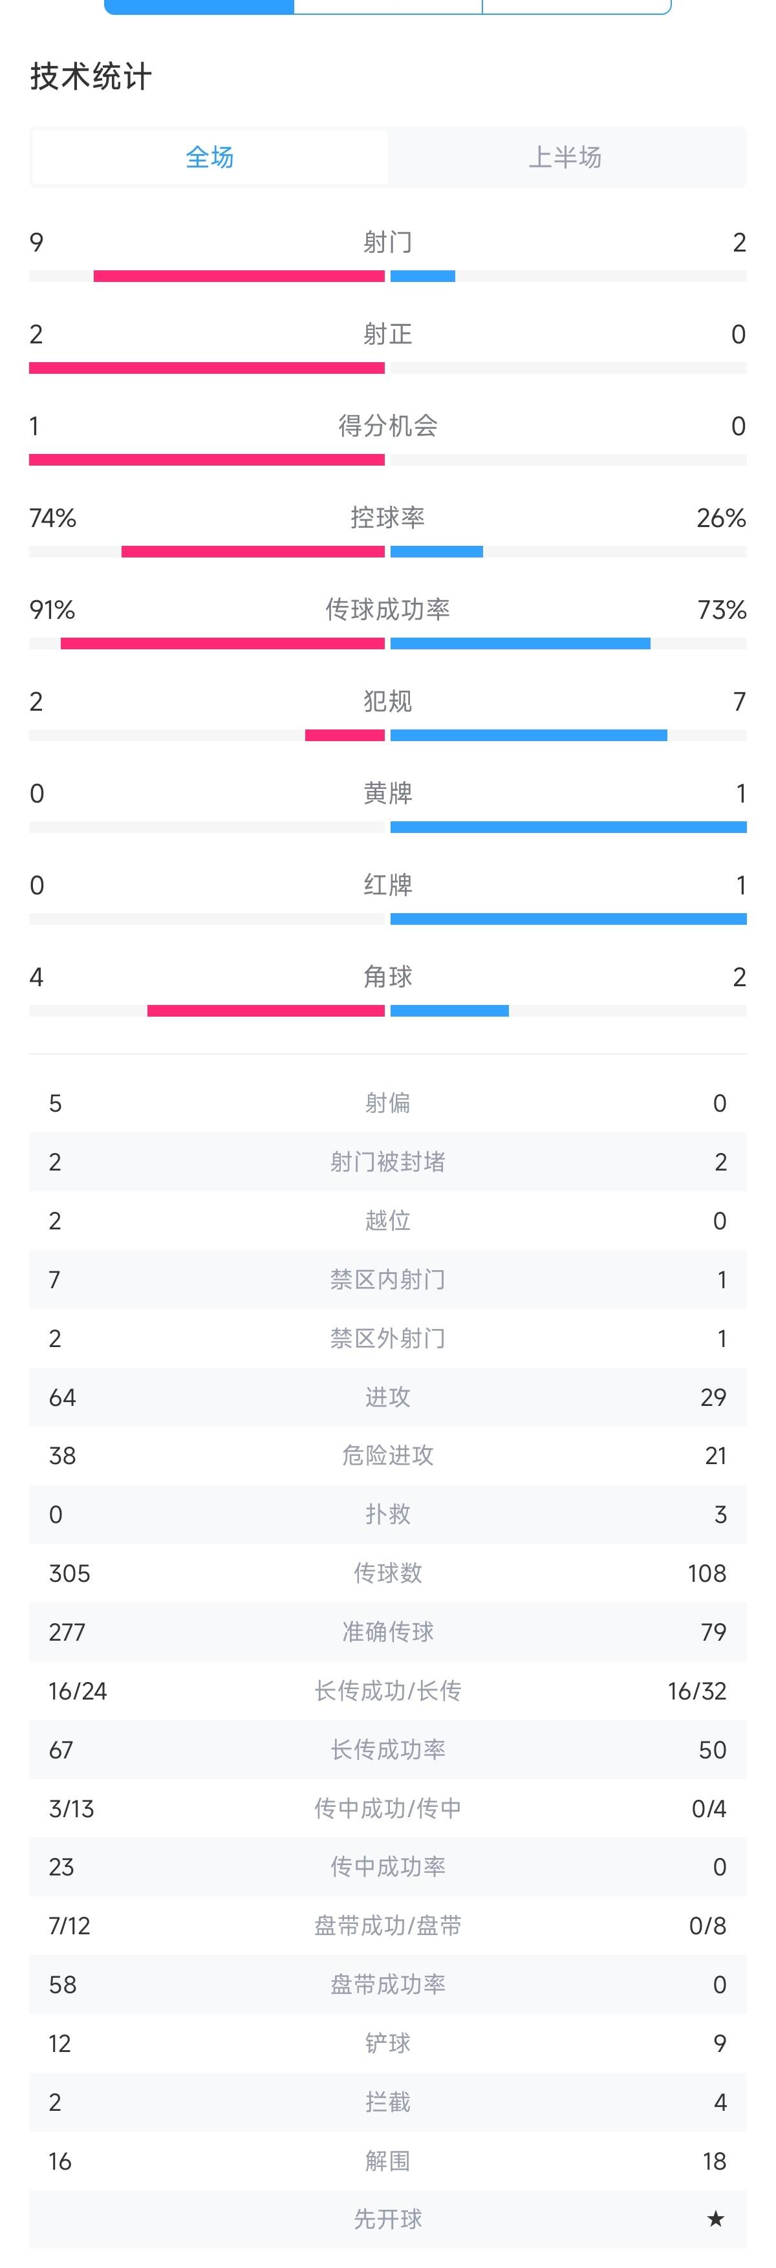
Task: Click the 盘带成功率 row label
Action: pos(387,1985)
